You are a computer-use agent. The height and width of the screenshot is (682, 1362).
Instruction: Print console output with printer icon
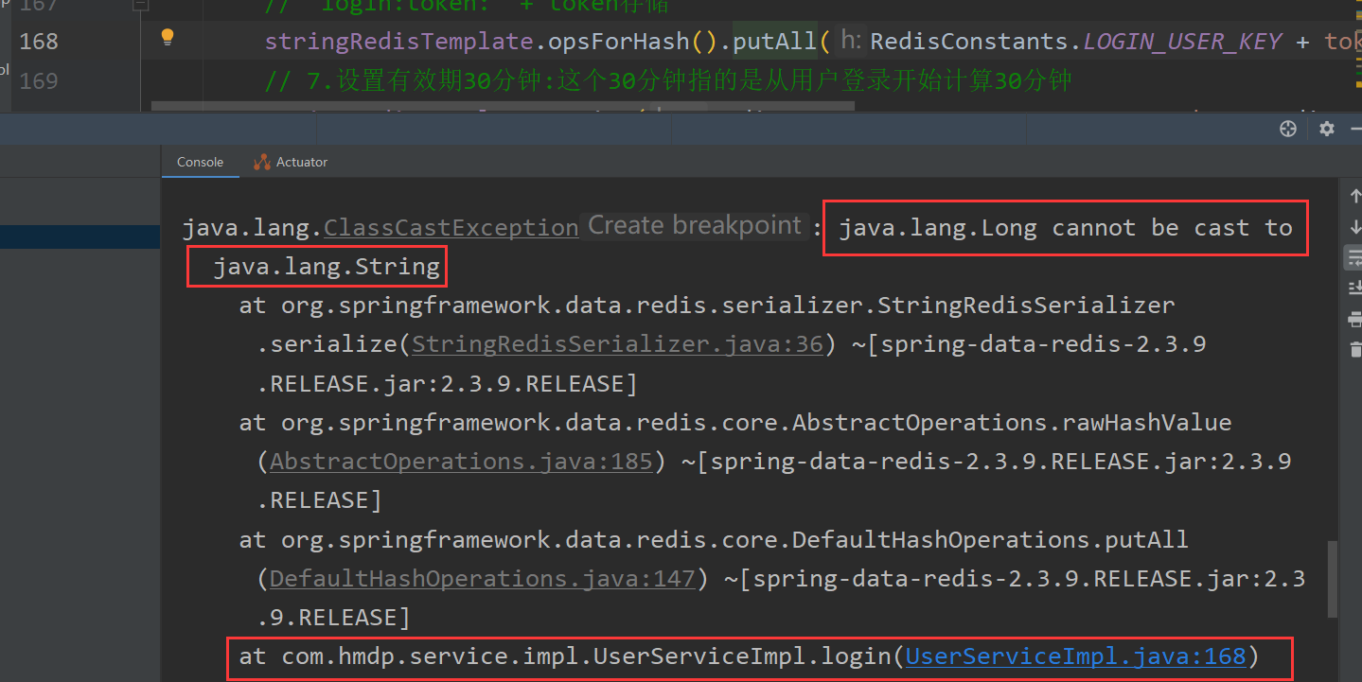point(1354,319)
